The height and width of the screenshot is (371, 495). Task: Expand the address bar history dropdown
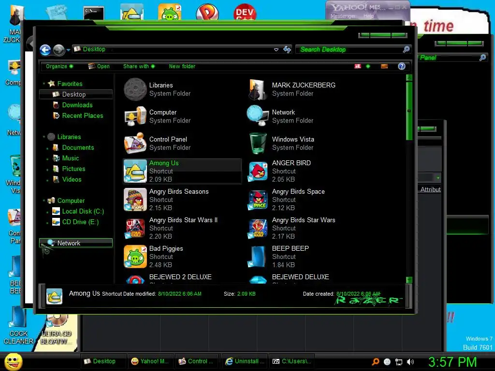click(276, 50)
